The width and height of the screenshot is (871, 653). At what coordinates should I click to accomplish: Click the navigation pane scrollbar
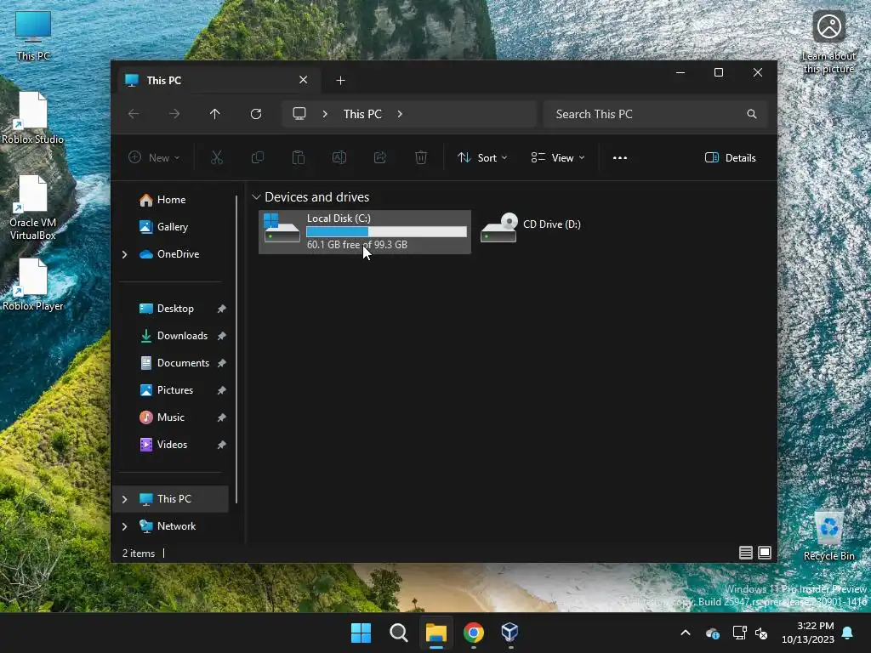(x=236, y=349)
